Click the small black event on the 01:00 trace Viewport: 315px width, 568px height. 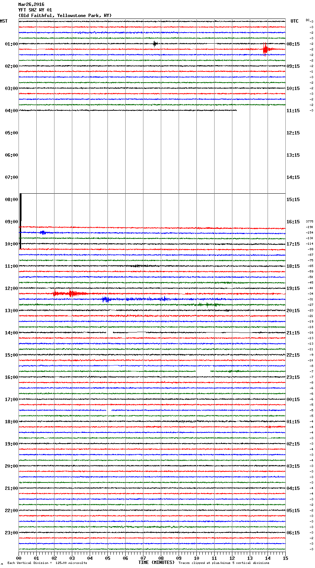point(155,44)
